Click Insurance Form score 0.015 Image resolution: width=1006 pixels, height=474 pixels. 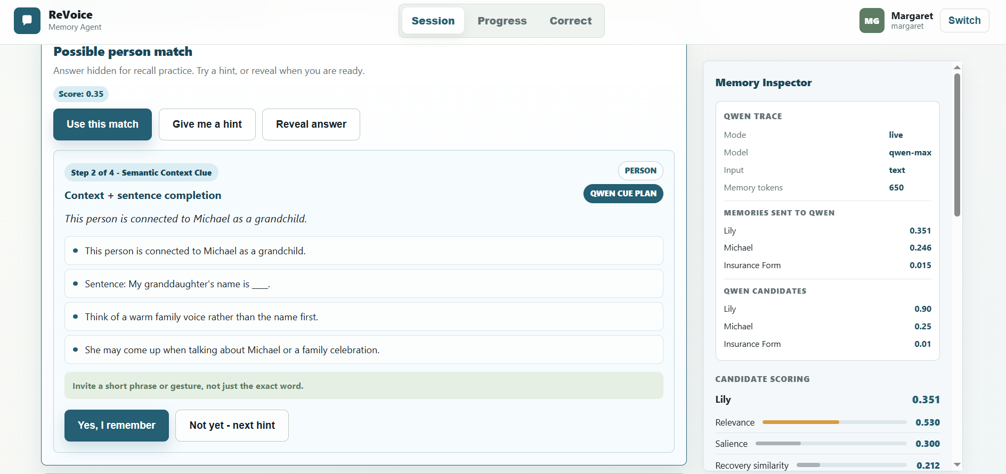(x=920, y=265)
